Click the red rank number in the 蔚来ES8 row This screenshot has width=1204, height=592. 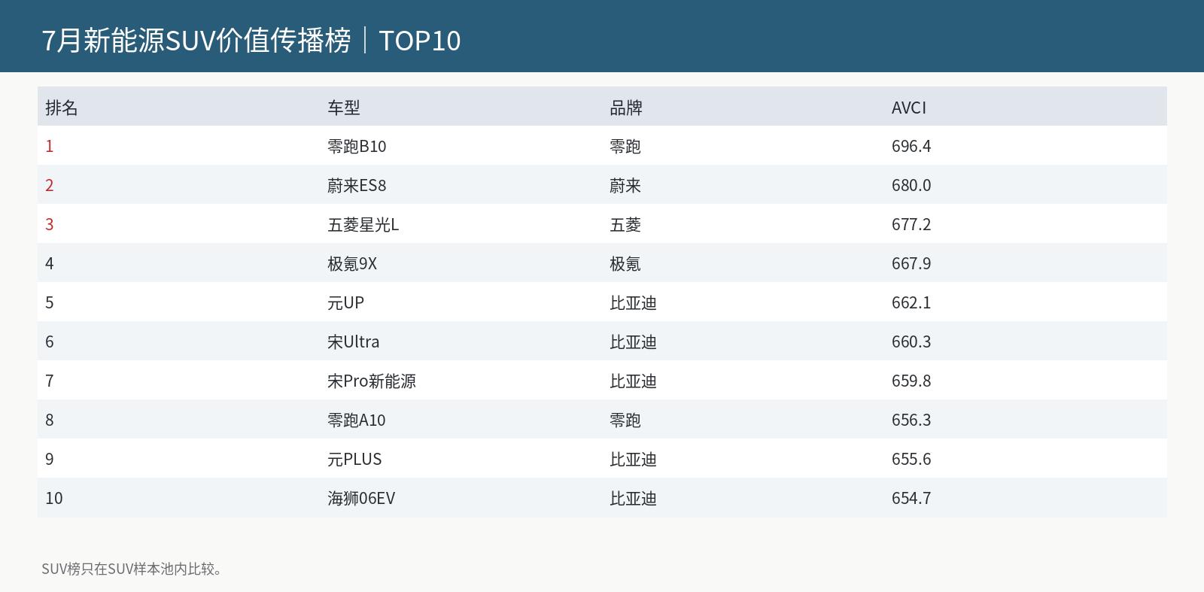click(x=50, y=185)
